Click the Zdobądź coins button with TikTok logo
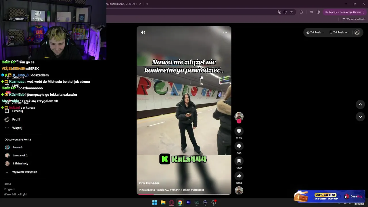368x207 pixels. click(x=315, y=32)
